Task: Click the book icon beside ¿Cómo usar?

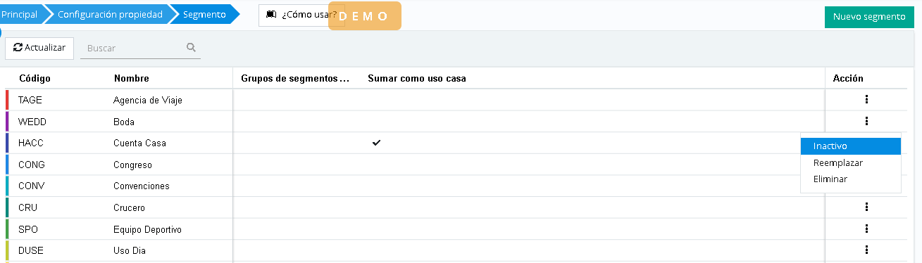Action: click(271, 15)
